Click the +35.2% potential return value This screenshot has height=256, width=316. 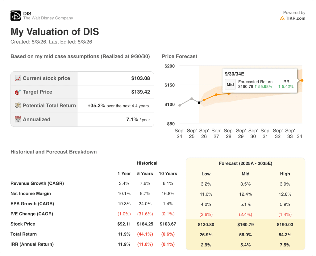96,106
